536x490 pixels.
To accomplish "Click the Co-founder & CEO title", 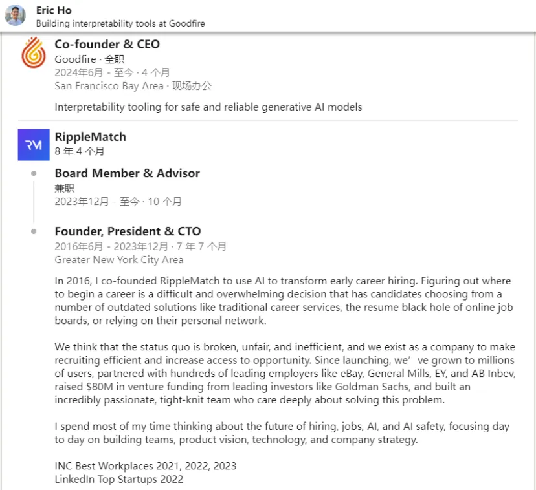I will coord(107,44).
